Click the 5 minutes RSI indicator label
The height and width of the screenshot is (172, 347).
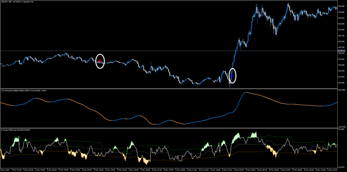coord(15,130)
